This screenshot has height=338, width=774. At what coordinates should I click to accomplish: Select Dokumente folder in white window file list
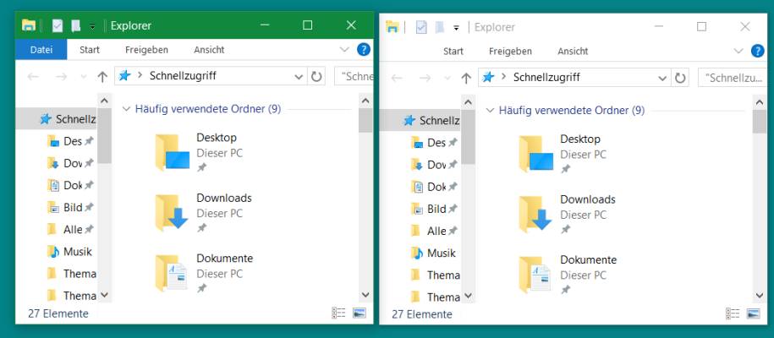click(568, 275)
